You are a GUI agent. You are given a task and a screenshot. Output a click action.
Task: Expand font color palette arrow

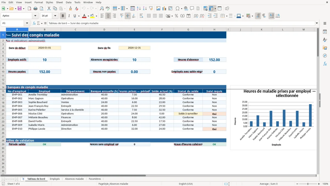pyautogui.click(x=89, y=16)
